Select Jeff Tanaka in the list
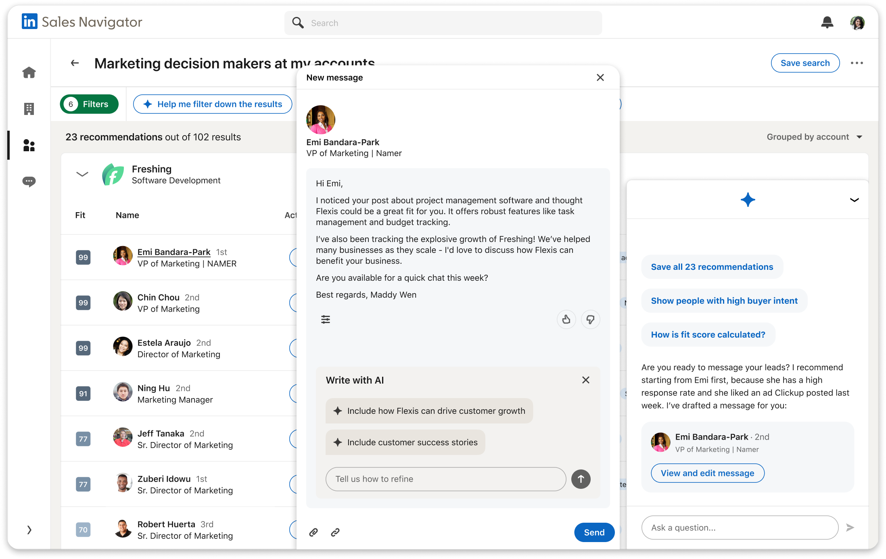886x559 pixels. (x=161, y=434)
